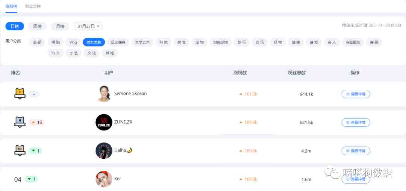Switch to the 周榜 weekly ranking
Viewport: 406px width, 191px height.
(37, 26)
